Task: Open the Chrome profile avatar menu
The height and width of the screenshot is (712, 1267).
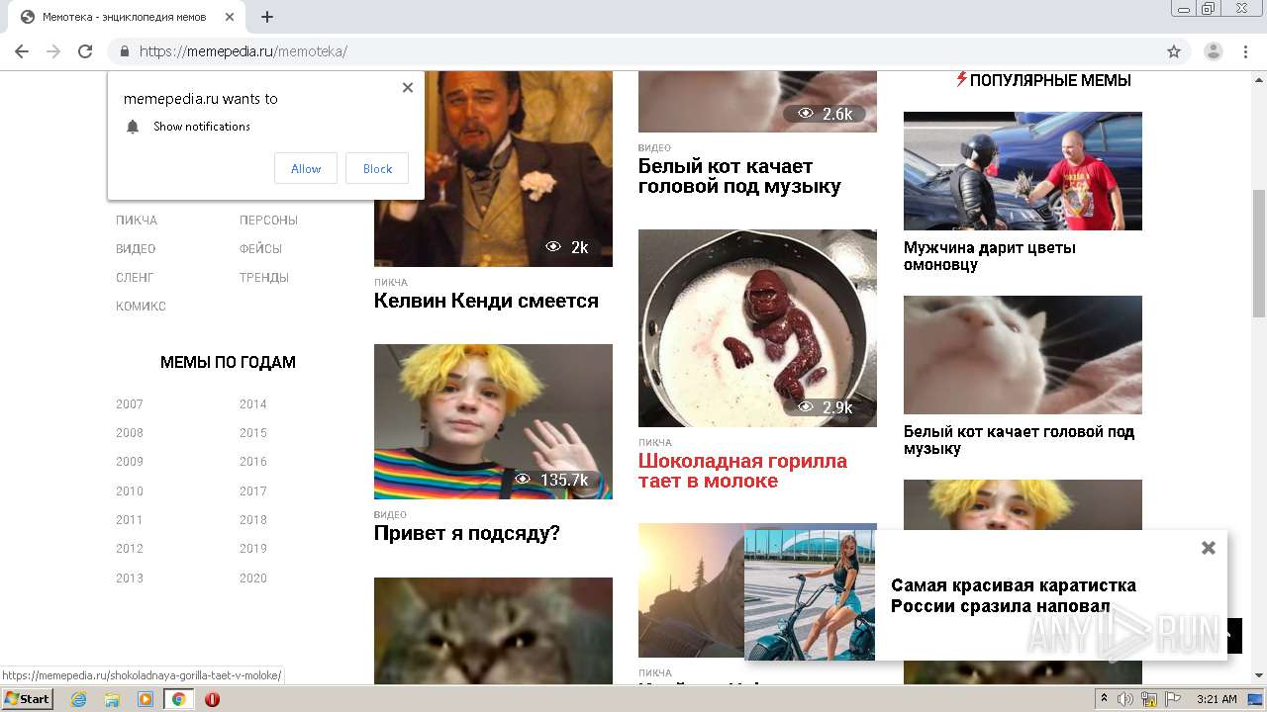Action: point(1213,51)
